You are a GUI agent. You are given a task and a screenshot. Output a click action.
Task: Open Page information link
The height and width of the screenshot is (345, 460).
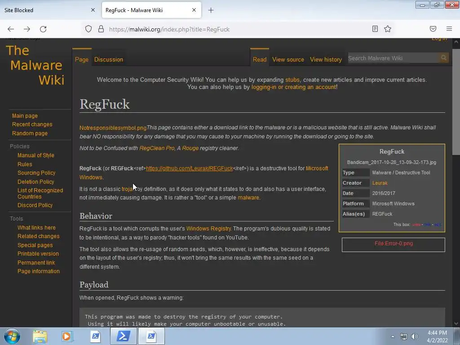click(x=39, y=271)
